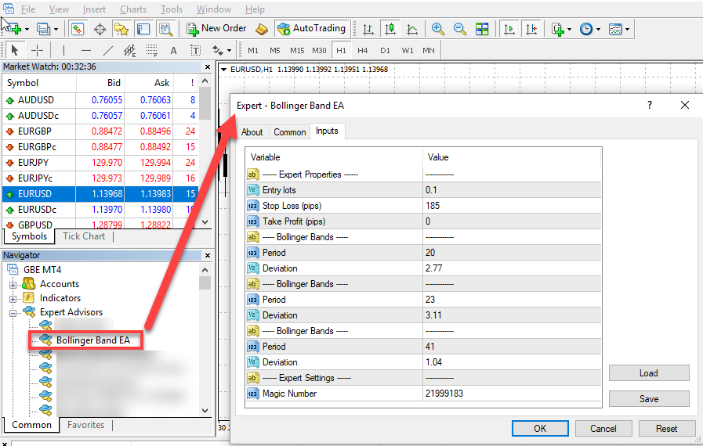Open MetaEditor with the yellow book icon
The height and width of the screenshot is (446, 703).
click(262, 29)
